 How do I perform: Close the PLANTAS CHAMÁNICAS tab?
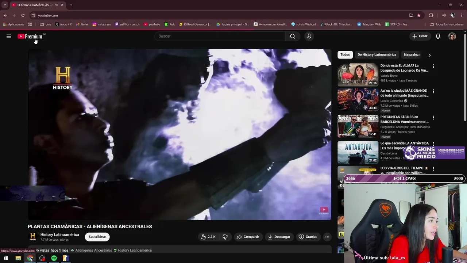pos(62,5)
